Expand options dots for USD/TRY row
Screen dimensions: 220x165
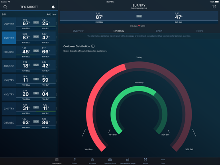click(x=57, y=24)
